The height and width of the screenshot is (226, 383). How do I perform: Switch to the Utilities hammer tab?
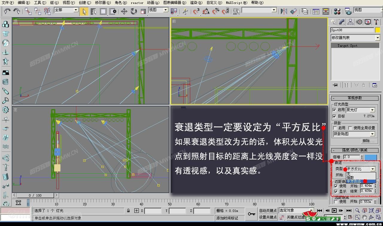click(376, 22)
